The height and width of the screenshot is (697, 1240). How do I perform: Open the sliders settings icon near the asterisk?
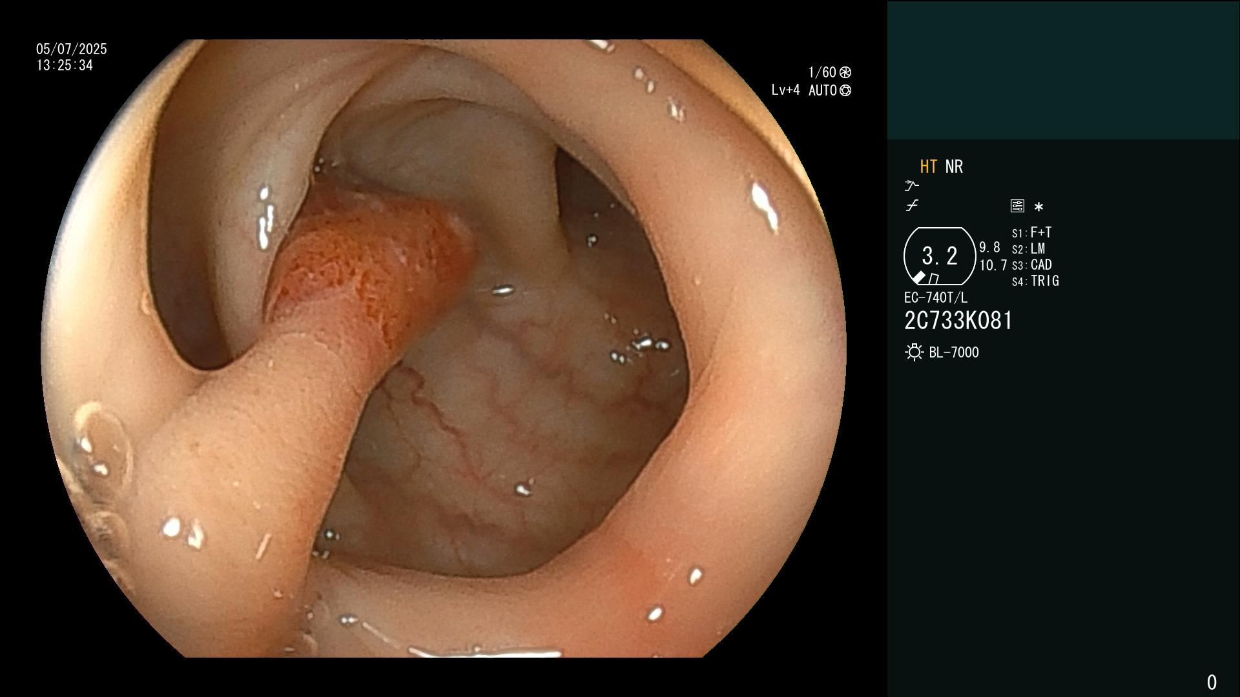[x=1017, y=206]
